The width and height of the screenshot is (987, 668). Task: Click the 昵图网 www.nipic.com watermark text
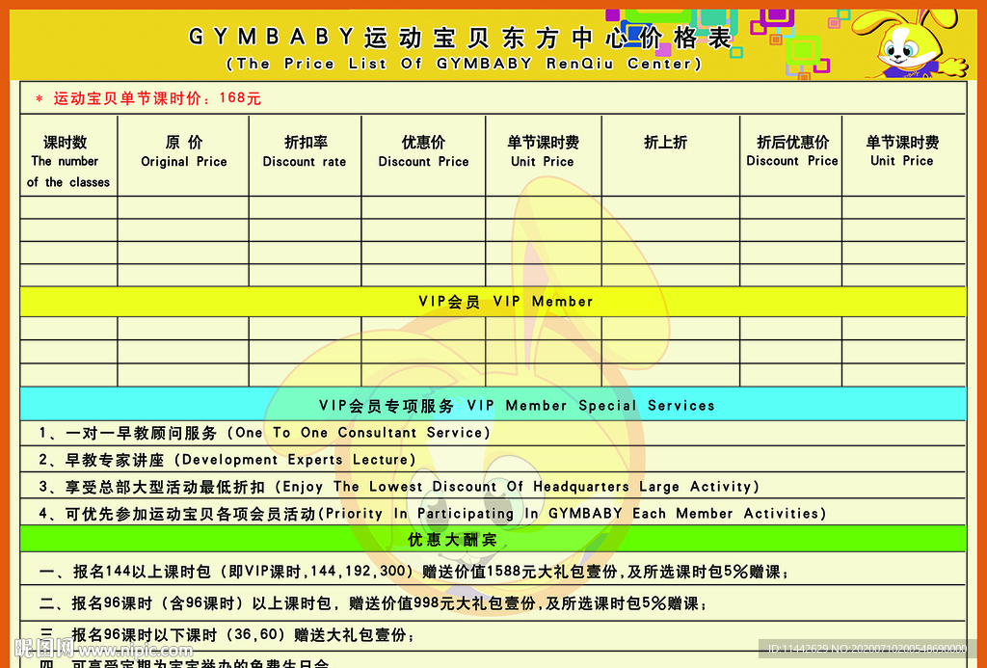pyautogui.click(x=104, y=649)
